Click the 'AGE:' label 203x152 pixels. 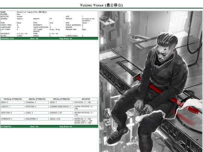[68, 17]
